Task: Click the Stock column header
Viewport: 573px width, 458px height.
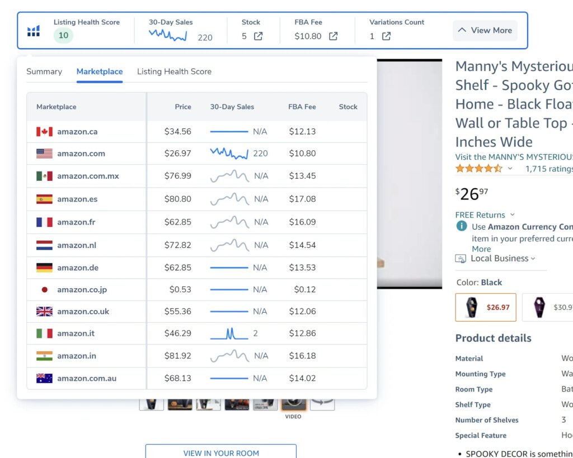Action: pos(348,107)
